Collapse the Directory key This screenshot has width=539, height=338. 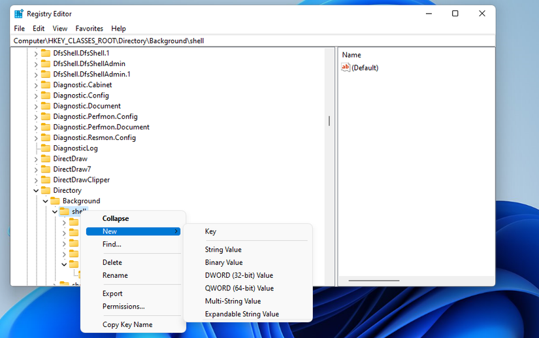coord(36,190)
